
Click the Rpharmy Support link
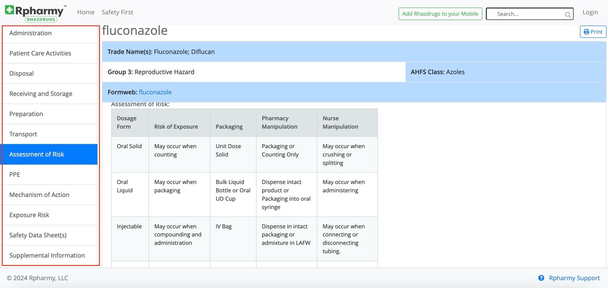pos(574,278)
